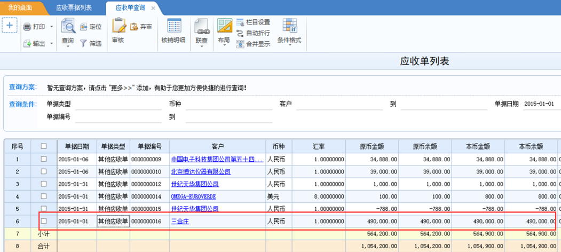Check the row 5 checkbox for 0000000015
Screen dimensions: 561x252
click(x=44, y=208)
